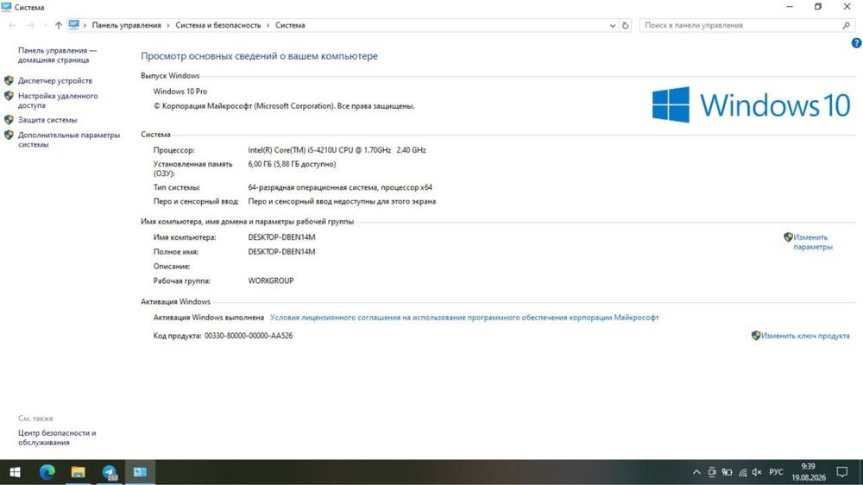Open Help with the question mark icon
863x485 pixels.
[x=856, y=43]
